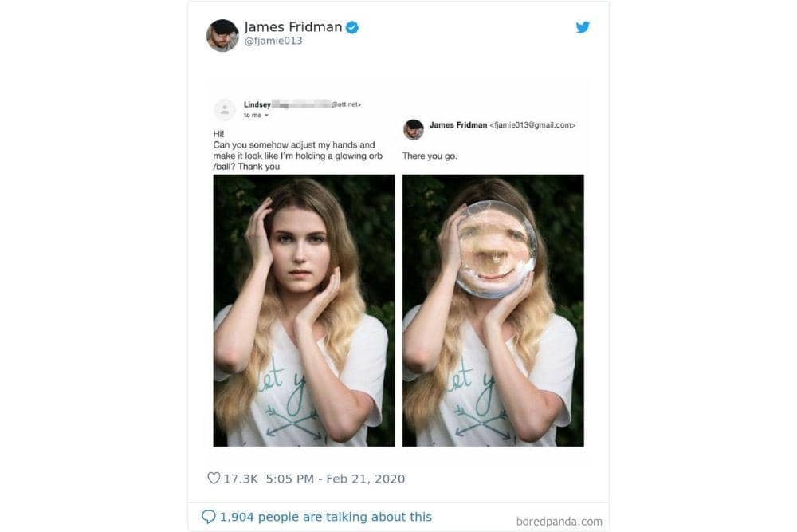Click the boredpanda.com watermark
The image size is (797, 532).
tap(559, 522)
